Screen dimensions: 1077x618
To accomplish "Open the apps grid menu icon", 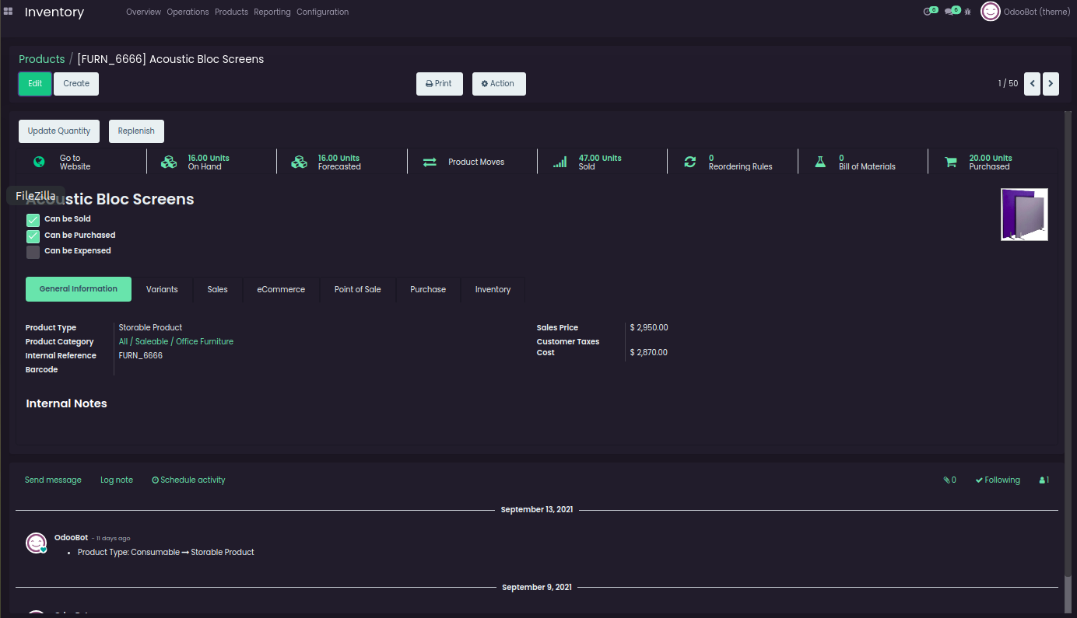I will click(9, 12).
